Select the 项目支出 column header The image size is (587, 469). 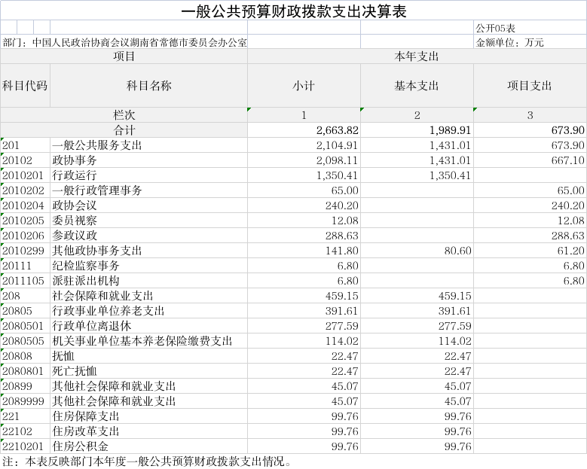(x=530, y=86)
